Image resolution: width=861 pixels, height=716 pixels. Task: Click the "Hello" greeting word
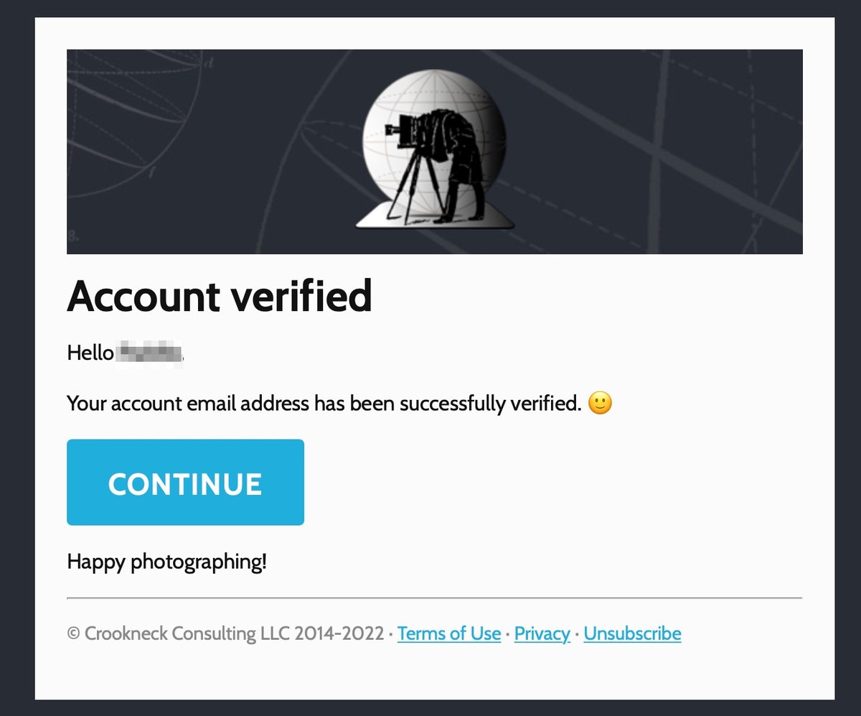pyautogui.click(x=90, y=353)
